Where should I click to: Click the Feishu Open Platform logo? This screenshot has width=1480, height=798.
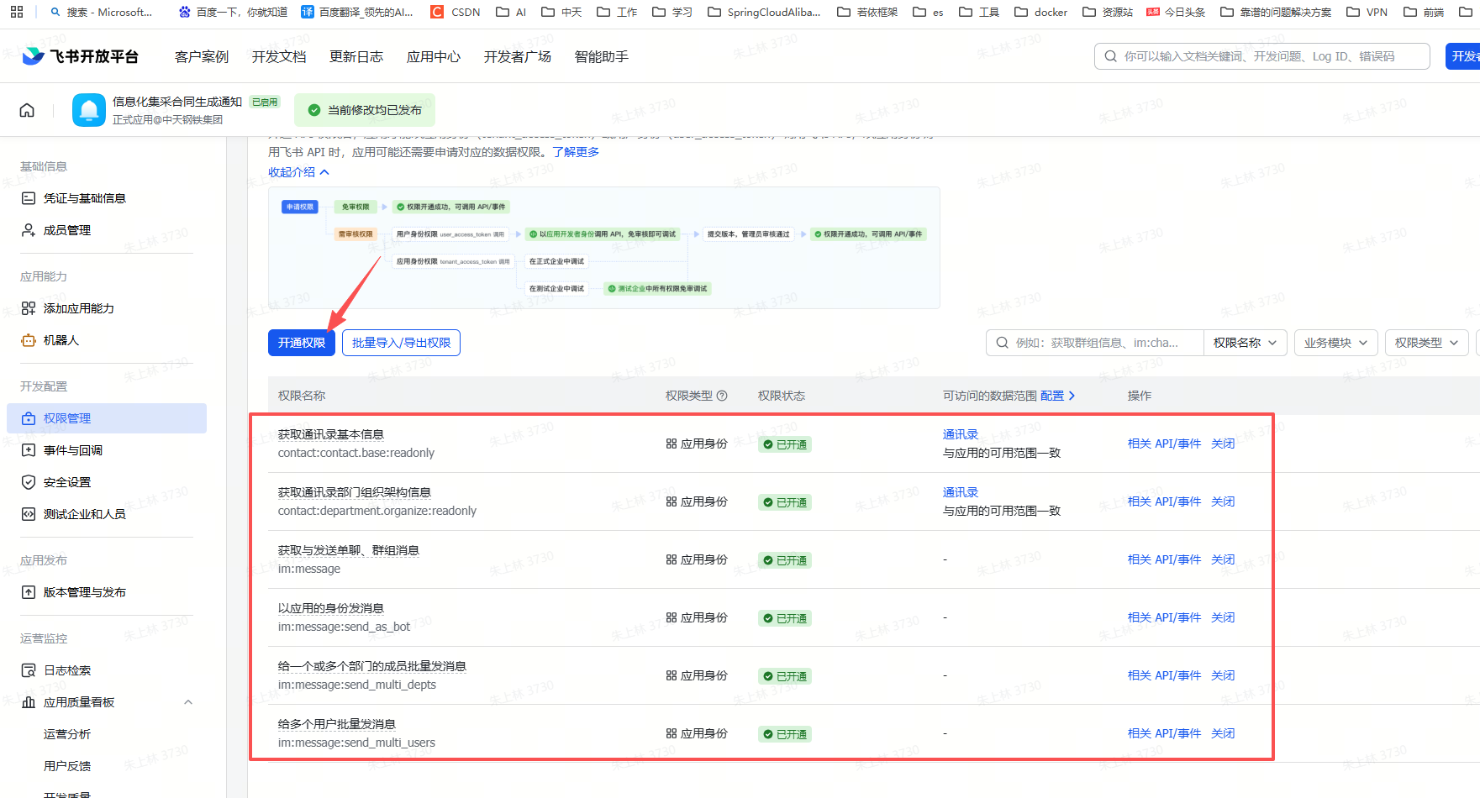80,56
